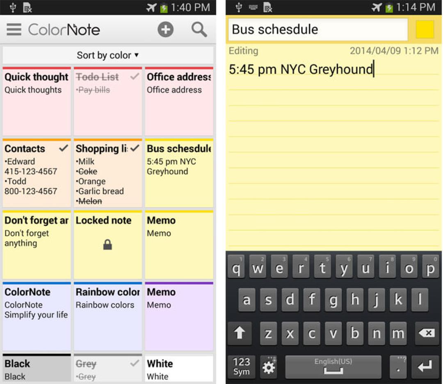Tap the lock icon on Locked note
Screen dimensions: 443x384
pos(107,245)
